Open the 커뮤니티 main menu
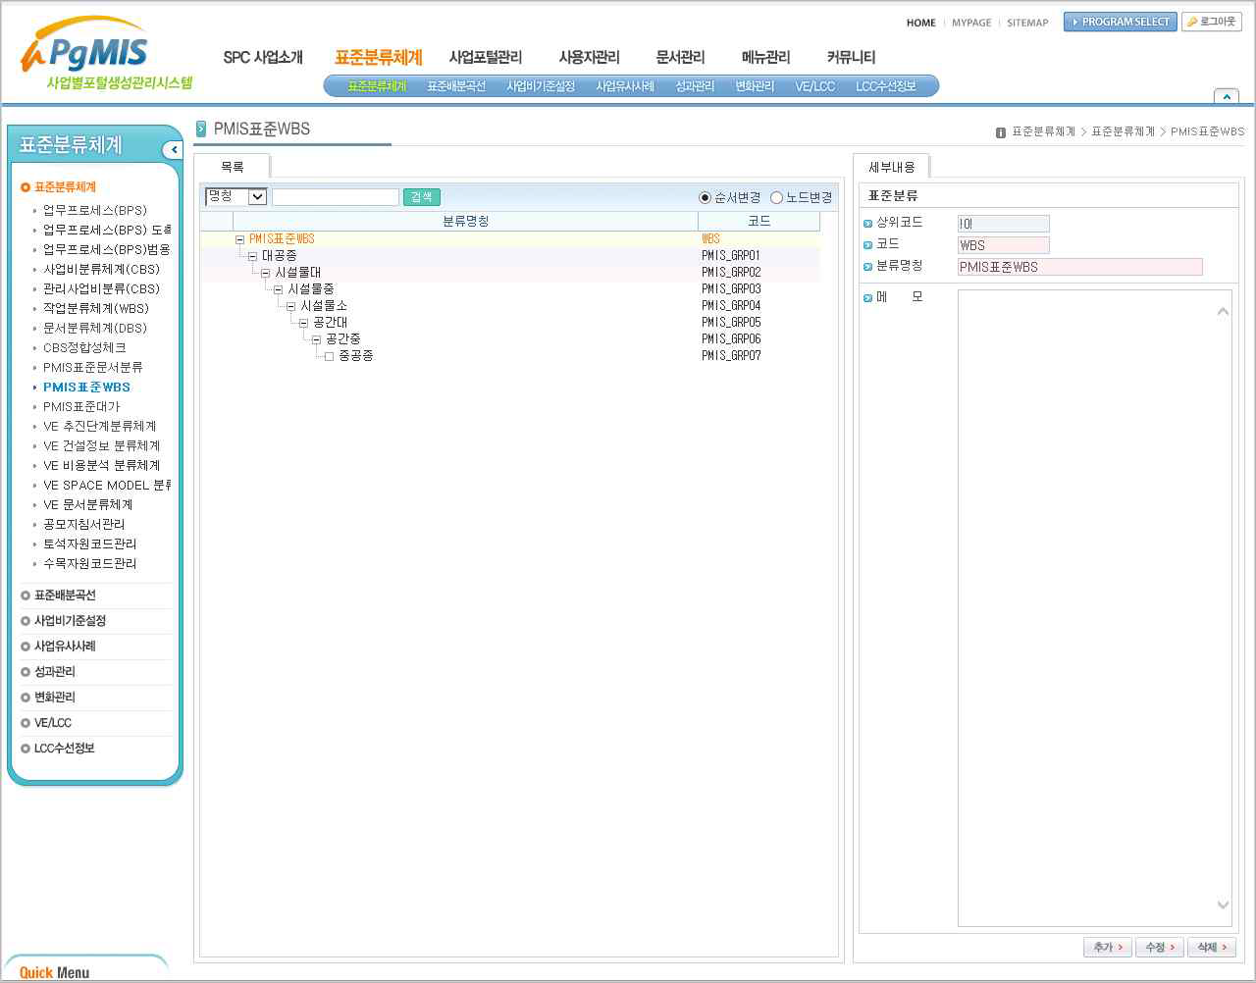Image resolution: width=1256 pixels, height=983 pixels. point(851,58)
